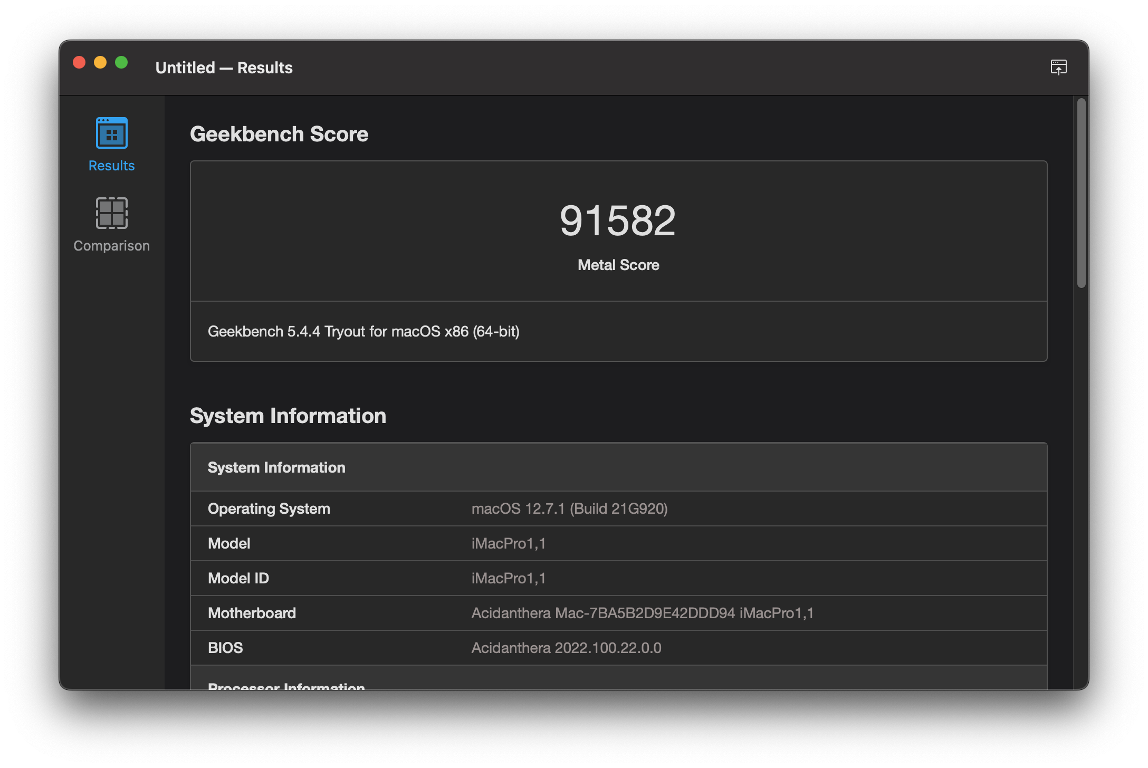
Task: Click the Untitled — Results window title
Action: pyautogui.click(x=224, y=68)
